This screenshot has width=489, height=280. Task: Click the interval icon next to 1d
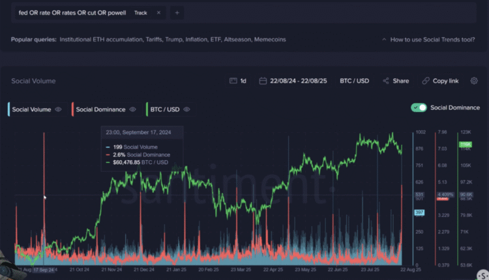[233, 81]
